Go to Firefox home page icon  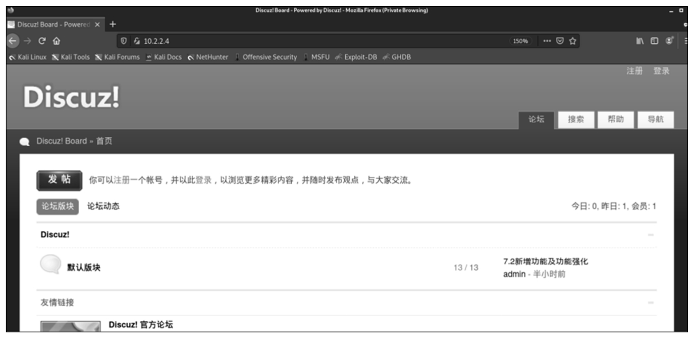coord(57,41)
